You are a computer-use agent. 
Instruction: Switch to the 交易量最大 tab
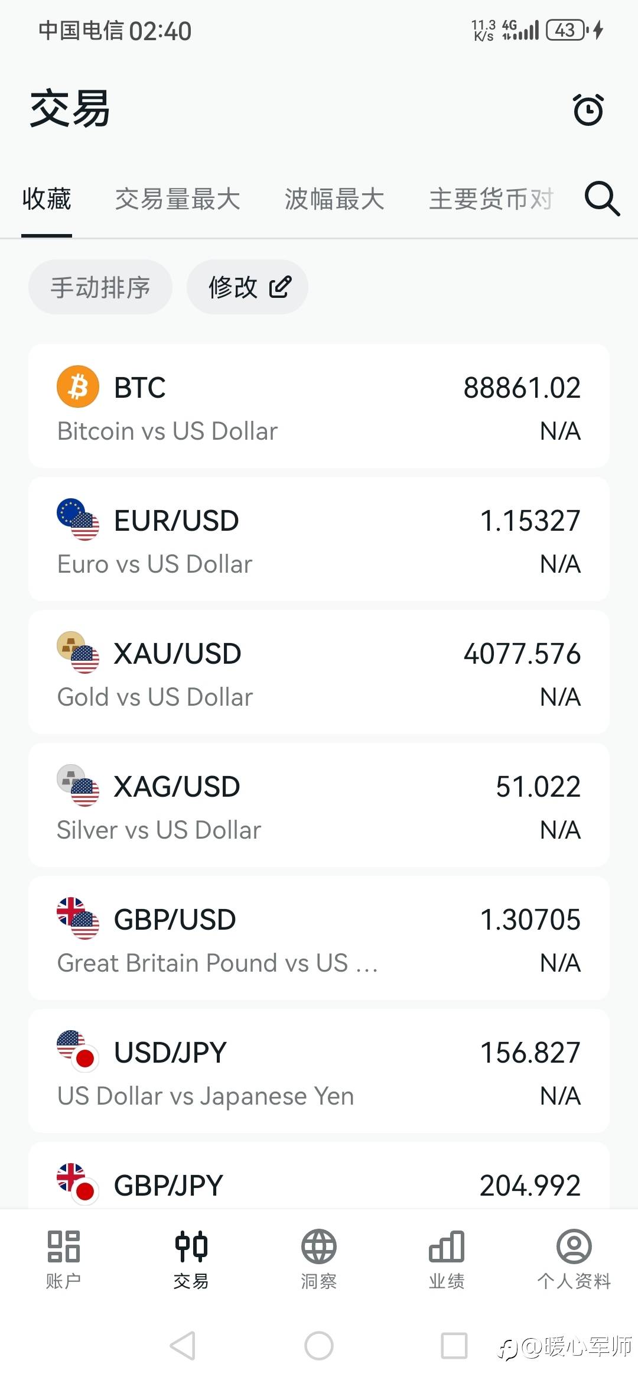[x=177, y=199]
